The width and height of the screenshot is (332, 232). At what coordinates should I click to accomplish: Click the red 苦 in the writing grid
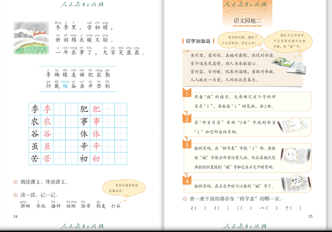[x=47, y=158]
